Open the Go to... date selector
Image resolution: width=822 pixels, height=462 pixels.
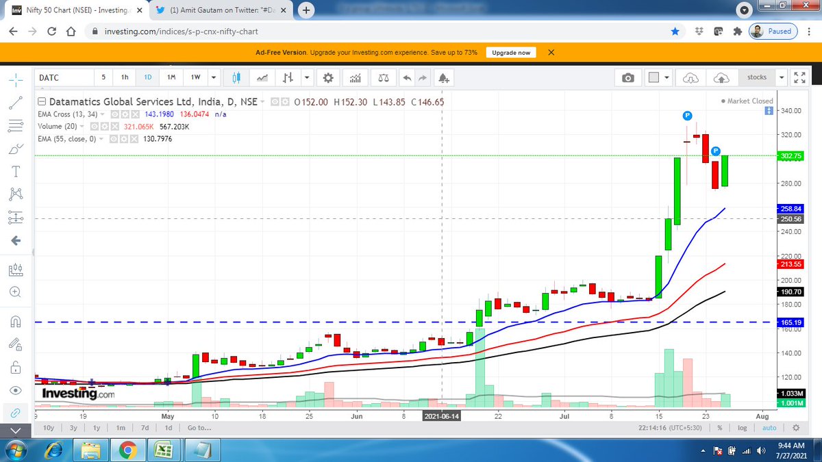click(x=199, y=427)
